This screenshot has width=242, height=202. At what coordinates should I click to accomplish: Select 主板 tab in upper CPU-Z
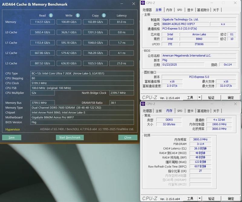(x=159, y=10)
